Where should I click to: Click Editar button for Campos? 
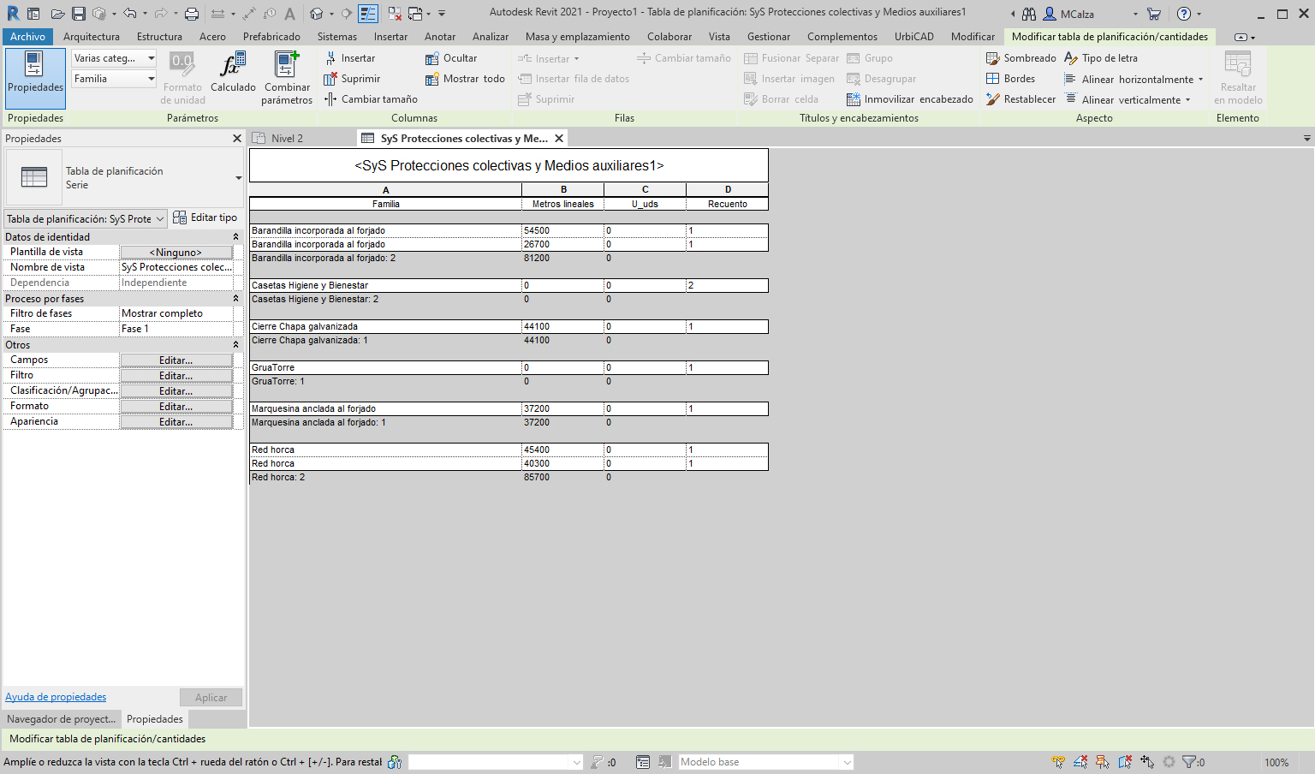(x=176, y=360)
